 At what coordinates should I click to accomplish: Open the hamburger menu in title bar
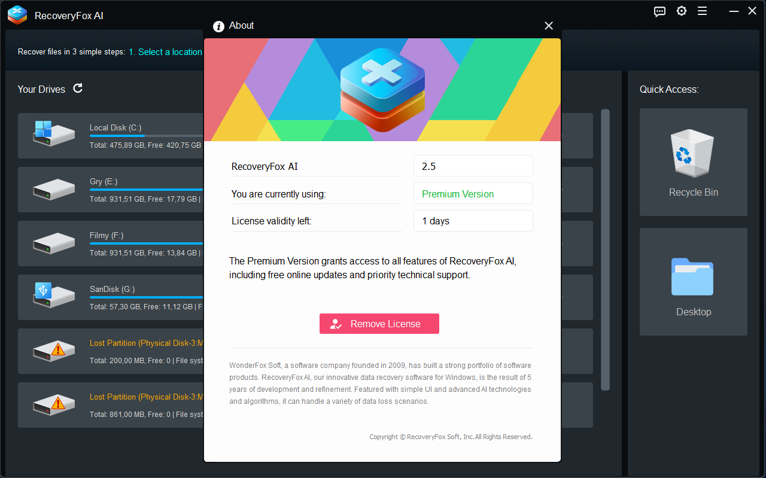click(703, 11)
